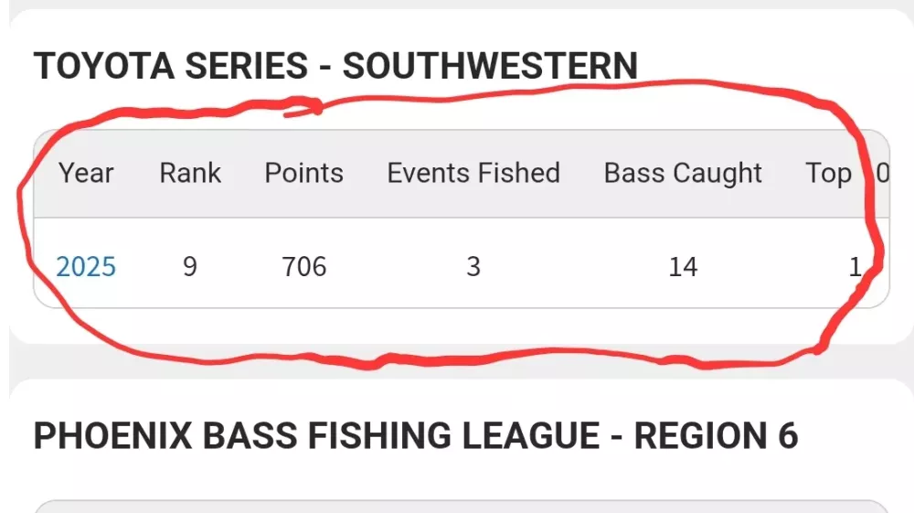Select the cut-off column header after Top
This screenshot has width=914, height=513.
pyautogui.click(x=883, y=173)
